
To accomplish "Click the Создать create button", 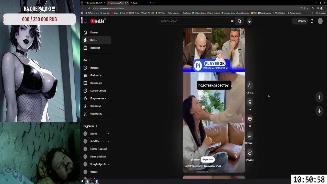I will pyautogui.click(x=300, y=21).
